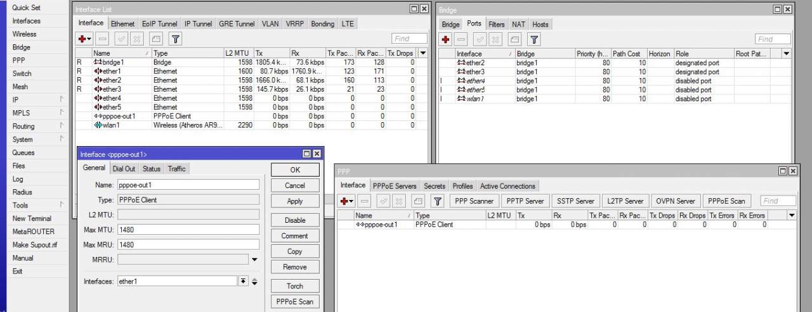Screen dimensions: 812x312
Task: Click PPPoE Scan in PPP toolbar
Action: pyautogui.click(x=726, y=201)
